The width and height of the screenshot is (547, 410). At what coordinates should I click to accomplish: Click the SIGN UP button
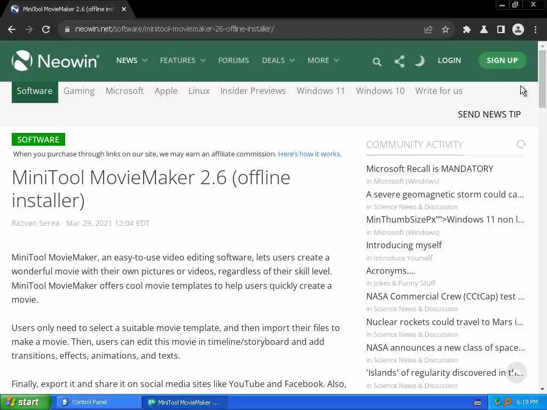click(502, 60)
